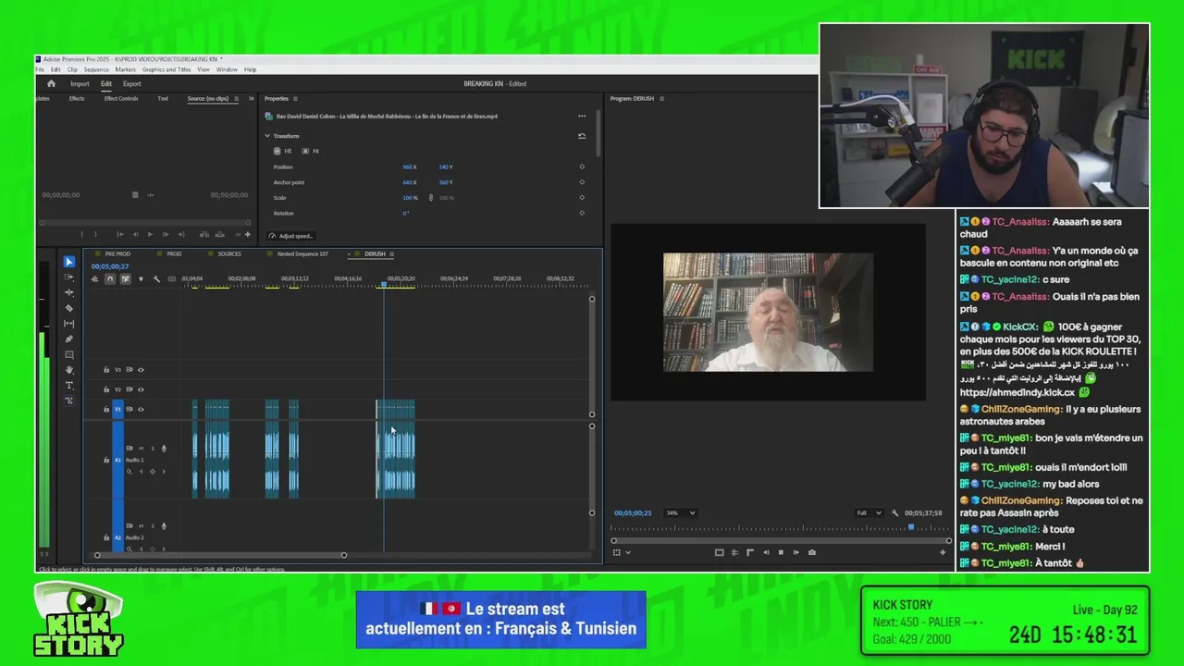
Task: Select the Pen tool
Action: click(x=69, y=339)
